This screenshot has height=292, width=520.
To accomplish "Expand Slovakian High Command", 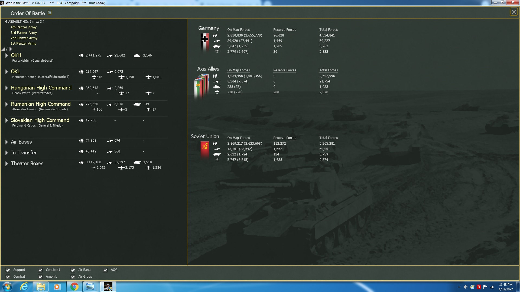I will tap(6, 120).
